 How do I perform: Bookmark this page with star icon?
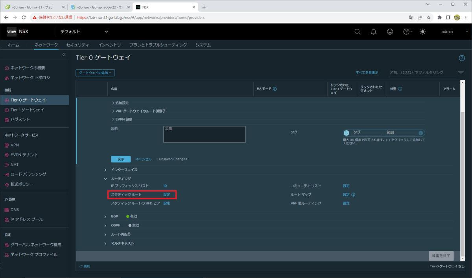[x=429, y=17]
